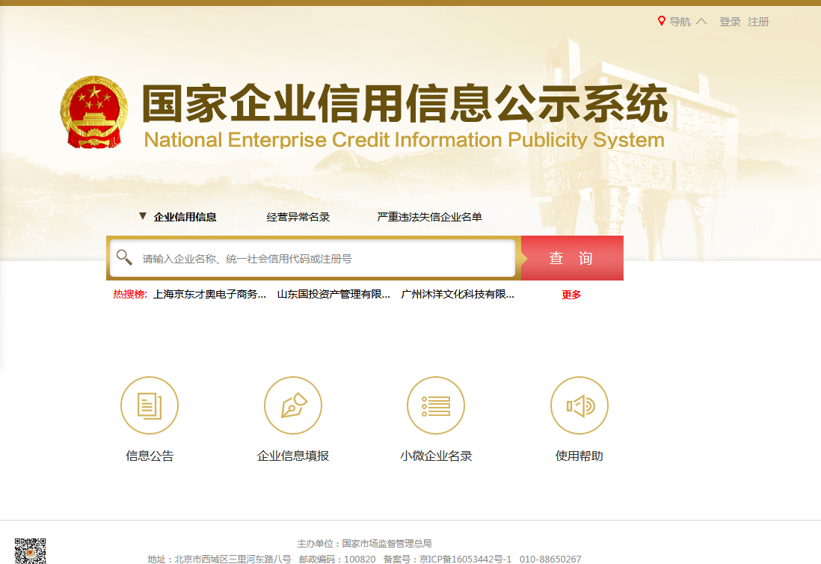Switch to the 经营异常名录 tab
This screenshot has height=564, width=821.
click(x=298, y=217)
